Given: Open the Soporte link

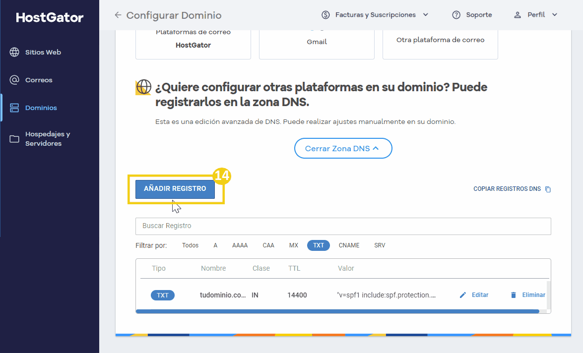Looking at the screenshot, I should coord(479,15).
